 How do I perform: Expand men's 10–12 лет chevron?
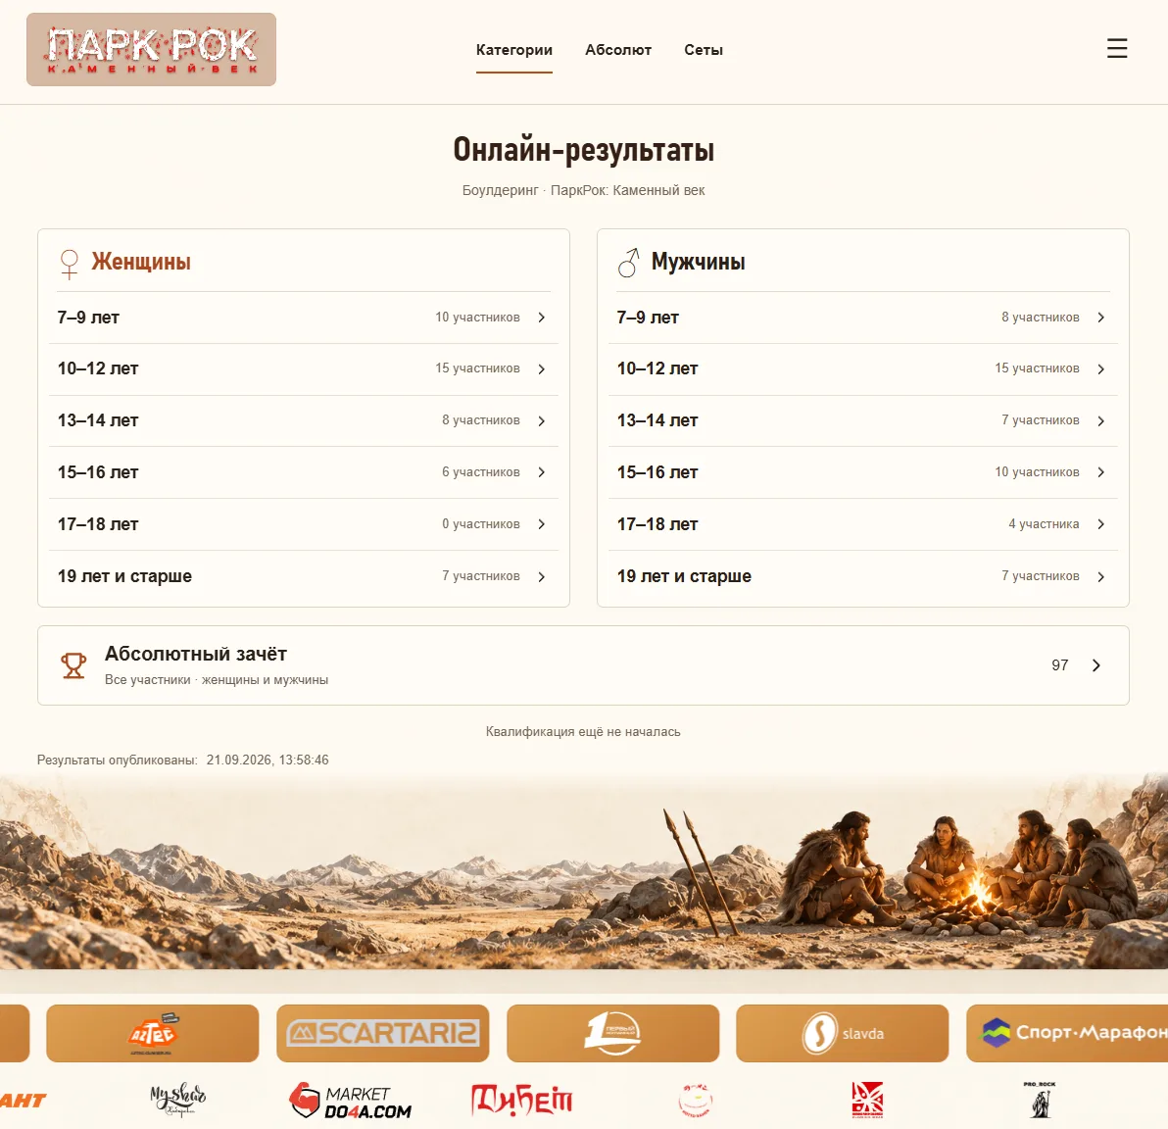pos(1101,368)
